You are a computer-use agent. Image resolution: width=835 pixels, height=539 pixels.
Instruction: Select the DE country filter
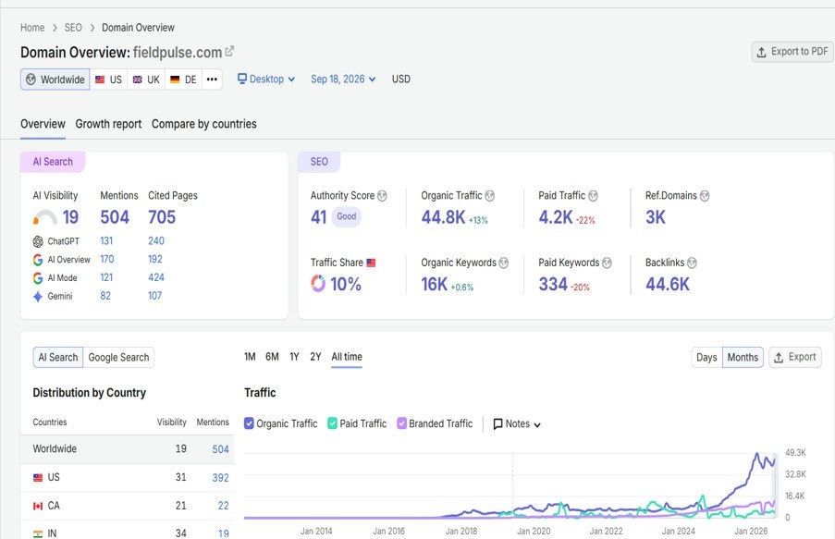[183, 80]
